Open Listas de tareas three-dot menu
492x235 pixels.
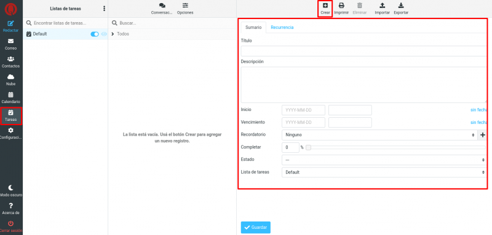click(104, 9)
